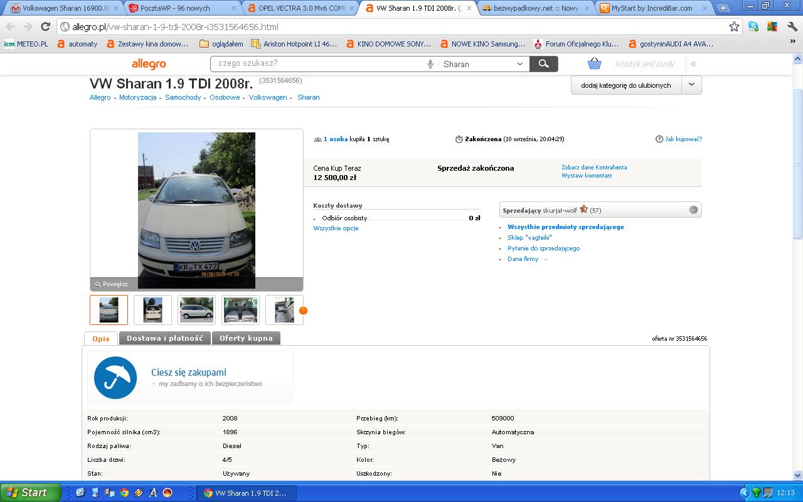Select the second thumbnail showing car rear
This screenshot has width=803, height=502.
pyautogui.click(x=152, y=310)
